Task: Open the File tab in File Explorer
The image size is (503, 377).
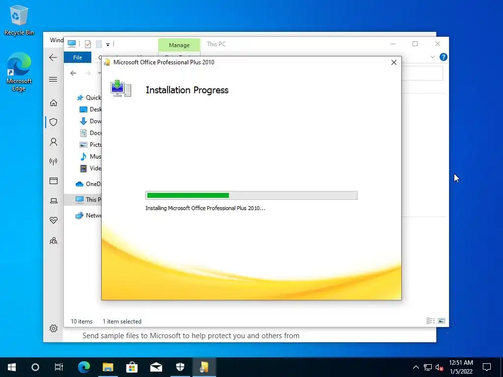Action: coord(78,57)
